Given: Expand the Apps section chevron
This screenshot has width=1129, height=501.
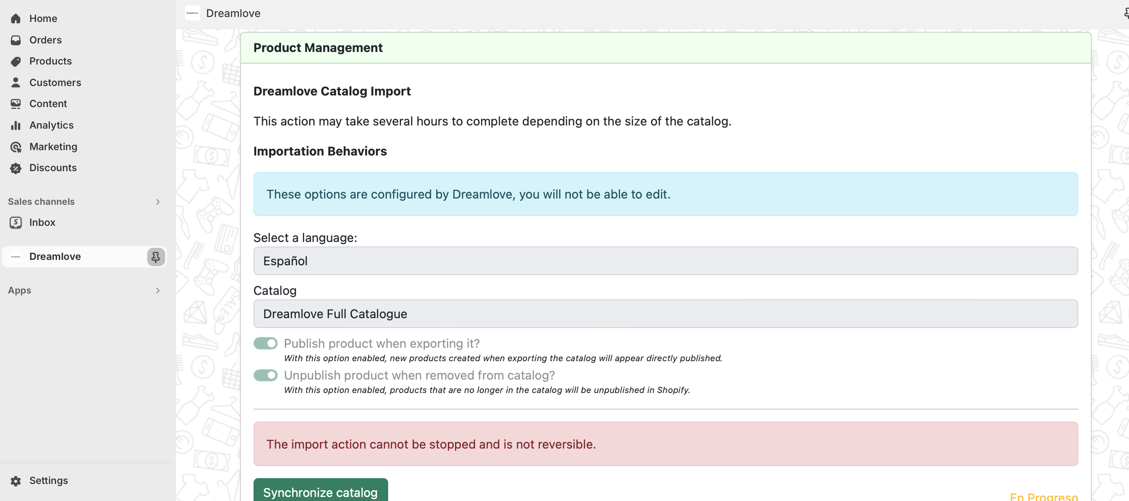Looking at the screenshot, I should (x=158, y=290).
